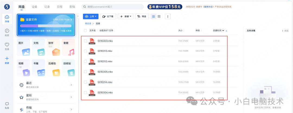
Task: Expand the 传输 transfer row
Action: [x=46, y=109]
